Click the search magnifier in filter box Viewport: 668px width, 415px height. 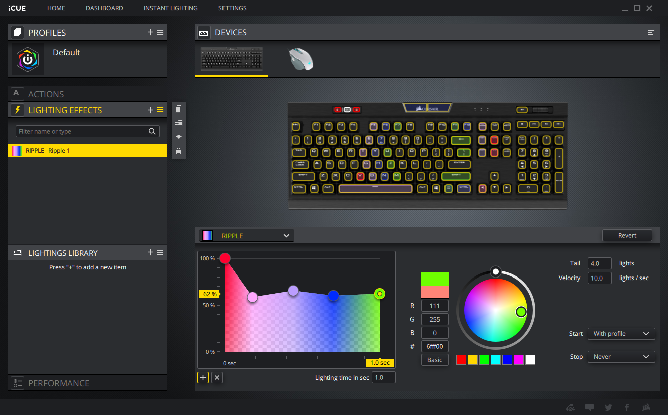pos(152,131)
